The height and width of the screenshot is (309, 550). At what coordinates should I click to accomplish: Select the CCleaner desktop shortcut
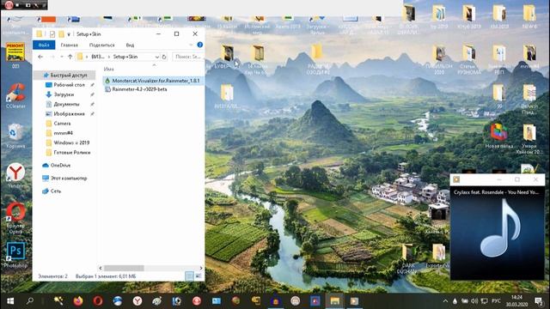(15, 95)
